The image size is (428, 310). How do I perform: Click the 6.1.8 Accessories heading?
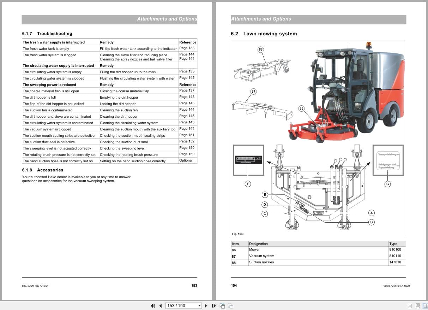click(x=44, y=170)
